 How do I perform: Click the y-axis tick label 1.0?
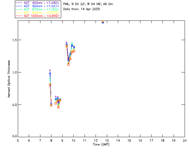click(15, 72)
